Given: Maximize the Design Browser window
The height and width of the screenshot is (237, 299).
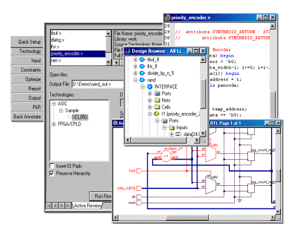Looking at the screenshot, I should tap(196, 51).
